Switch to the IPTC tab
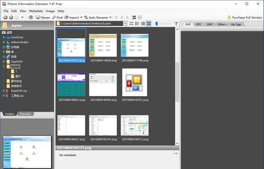264x169 pixels. 199,24
